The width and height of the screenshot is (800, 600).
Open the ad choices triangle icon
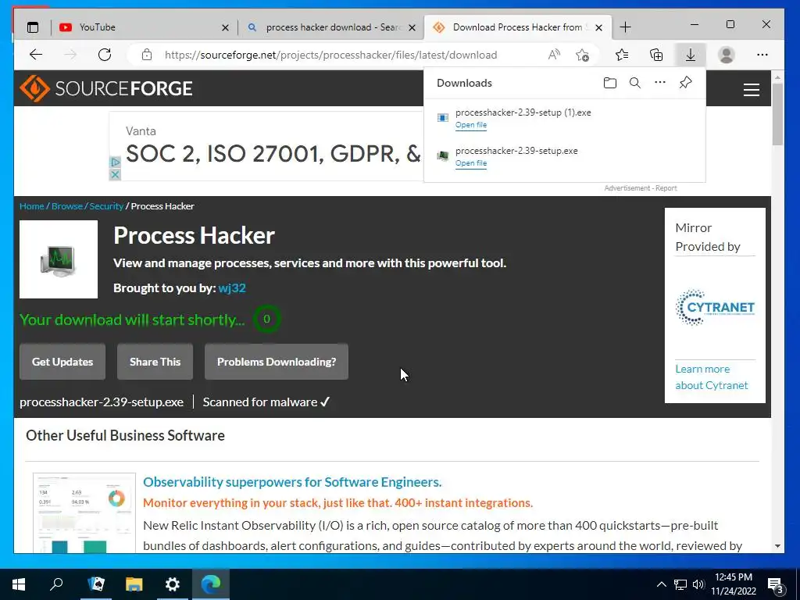click(x=116, y=162)
